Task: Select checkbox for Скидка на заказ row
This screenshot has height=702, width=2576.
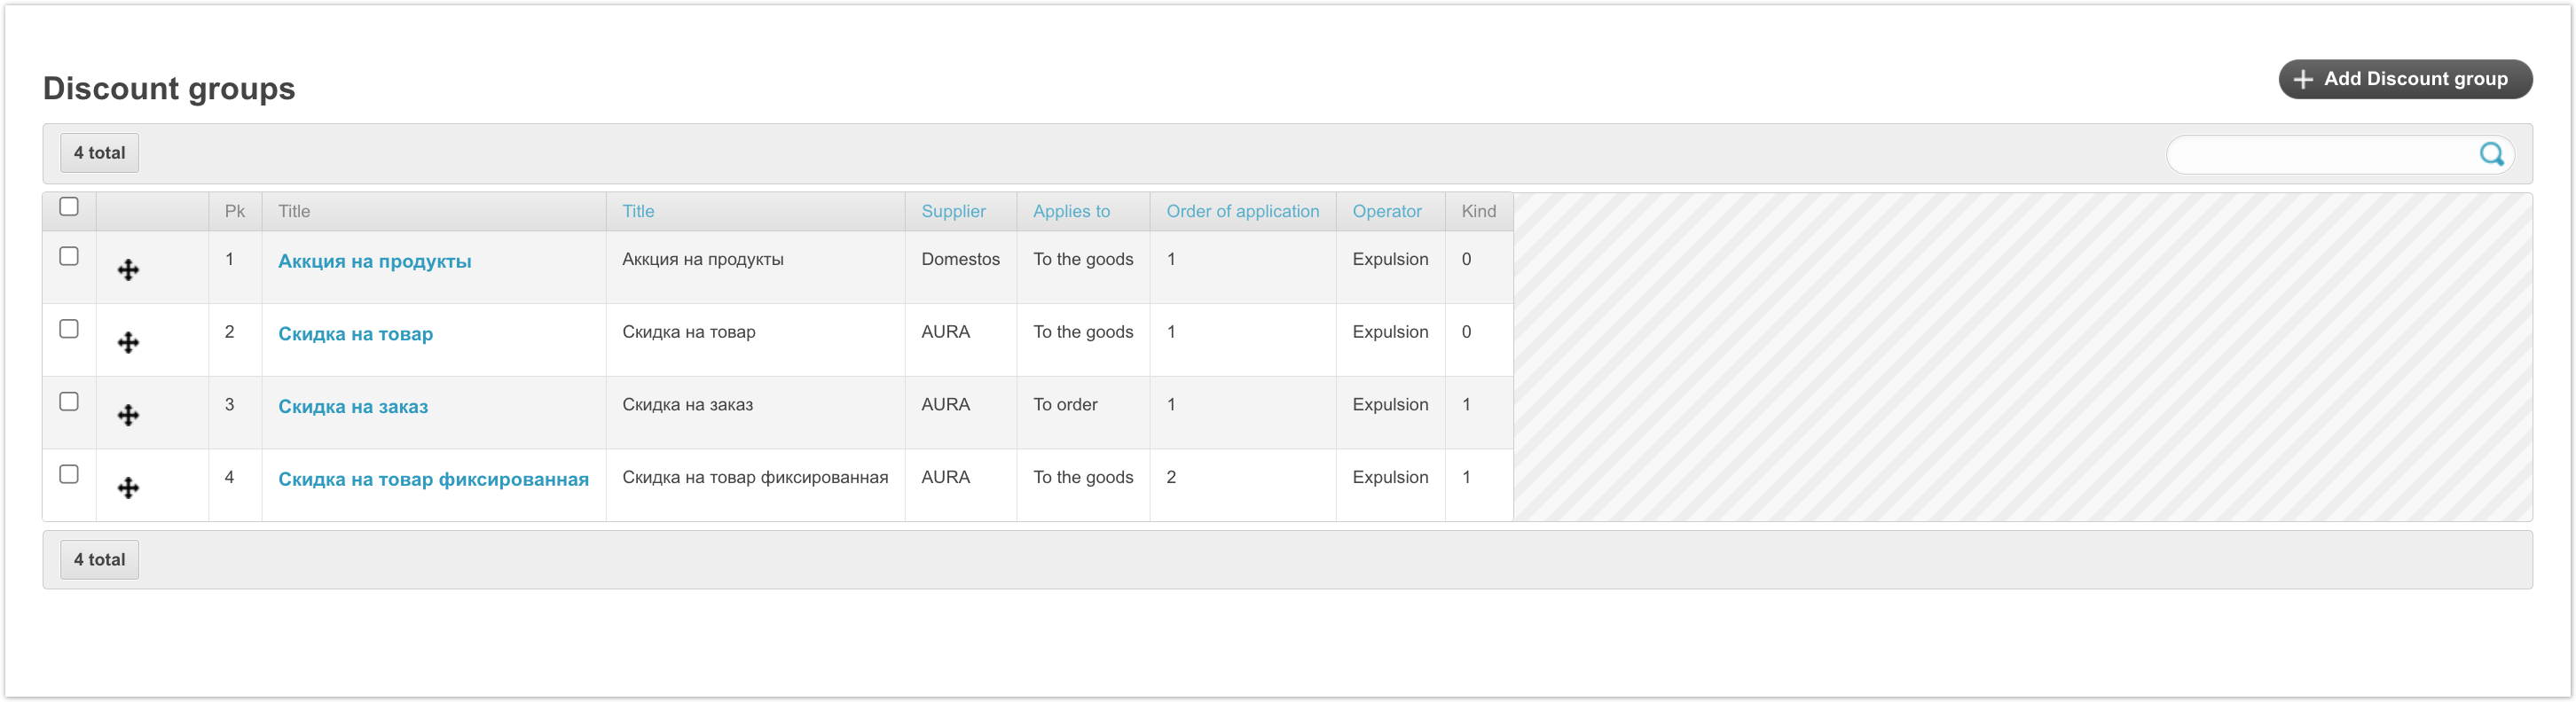Action: point(69,402)
